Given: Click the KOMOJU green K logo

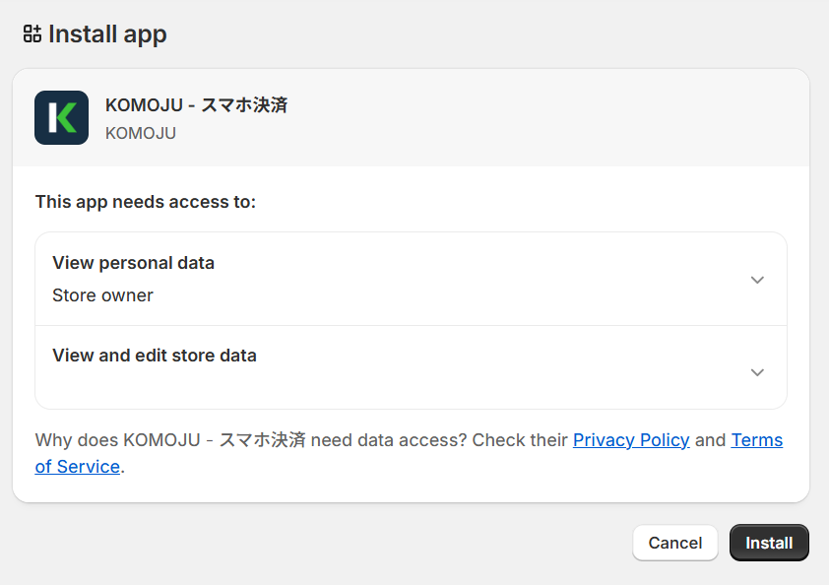Looking at the screenshot, I should (61, 118).
